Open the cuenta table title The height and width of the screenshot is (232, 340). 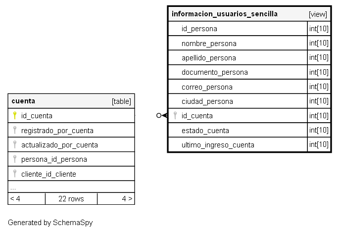(x=23, y=101)
